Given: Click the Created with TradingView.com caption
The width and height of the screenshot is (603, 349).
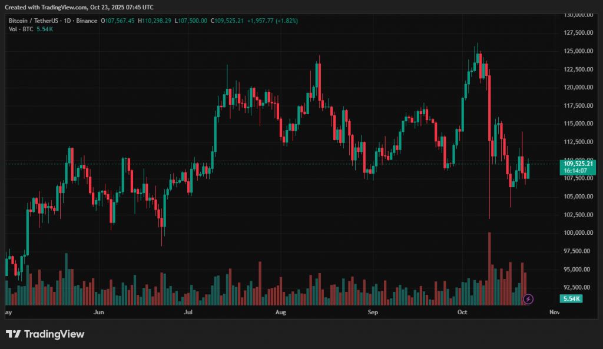Looking at the screenshot, I should coord(79,7).
